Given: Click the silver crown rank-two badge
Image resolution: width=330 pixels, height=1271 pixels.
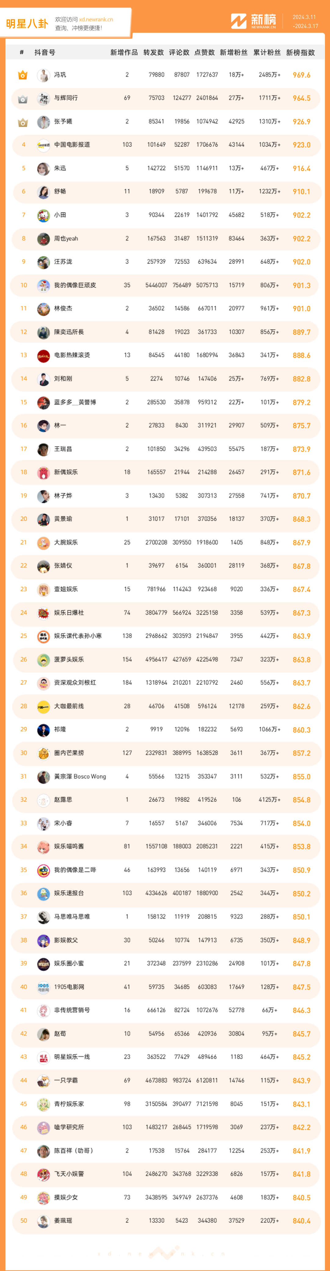Looking at the screenshot, I should (23, 99).
